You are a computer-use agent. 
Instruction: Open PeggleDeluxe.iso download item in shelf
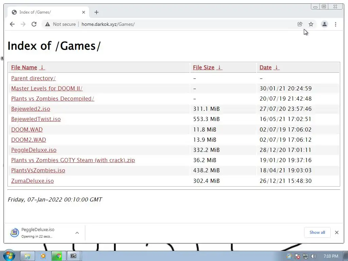(38, 232)
